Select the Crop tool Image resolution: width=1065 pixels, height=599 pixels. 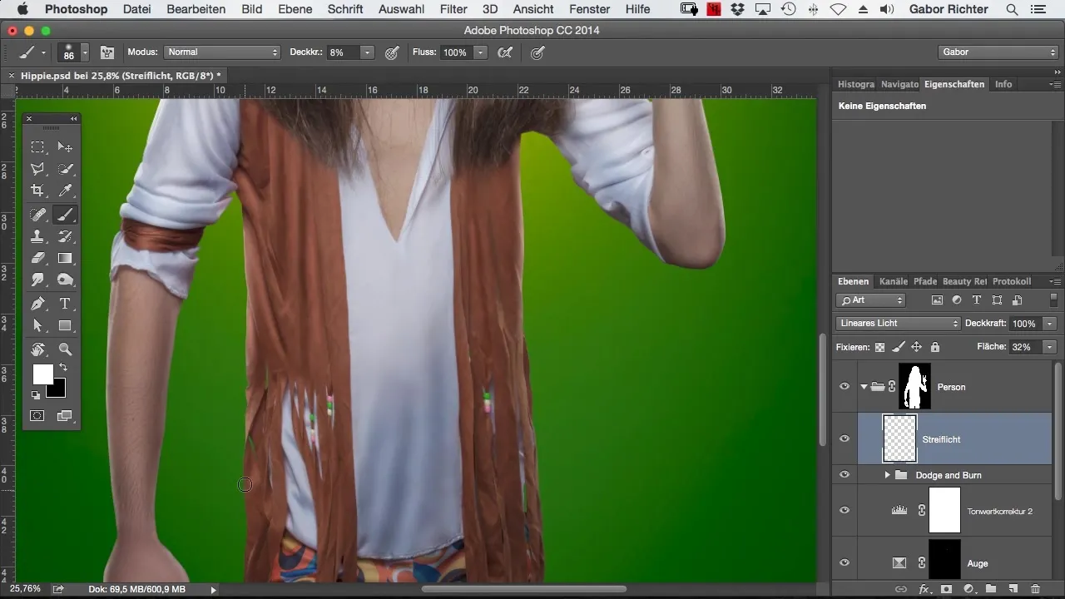click(38, 191)
